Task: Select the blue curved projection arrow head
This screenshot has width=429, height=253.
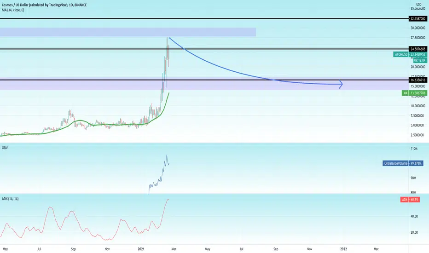Action: point(341,84)
